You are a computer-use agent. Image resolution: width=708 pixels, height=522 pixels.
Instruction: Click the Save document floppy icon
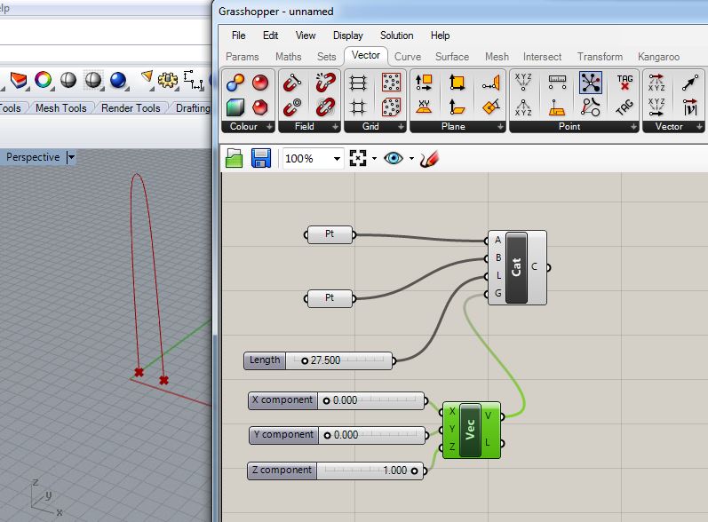click(x=261, y=158)
